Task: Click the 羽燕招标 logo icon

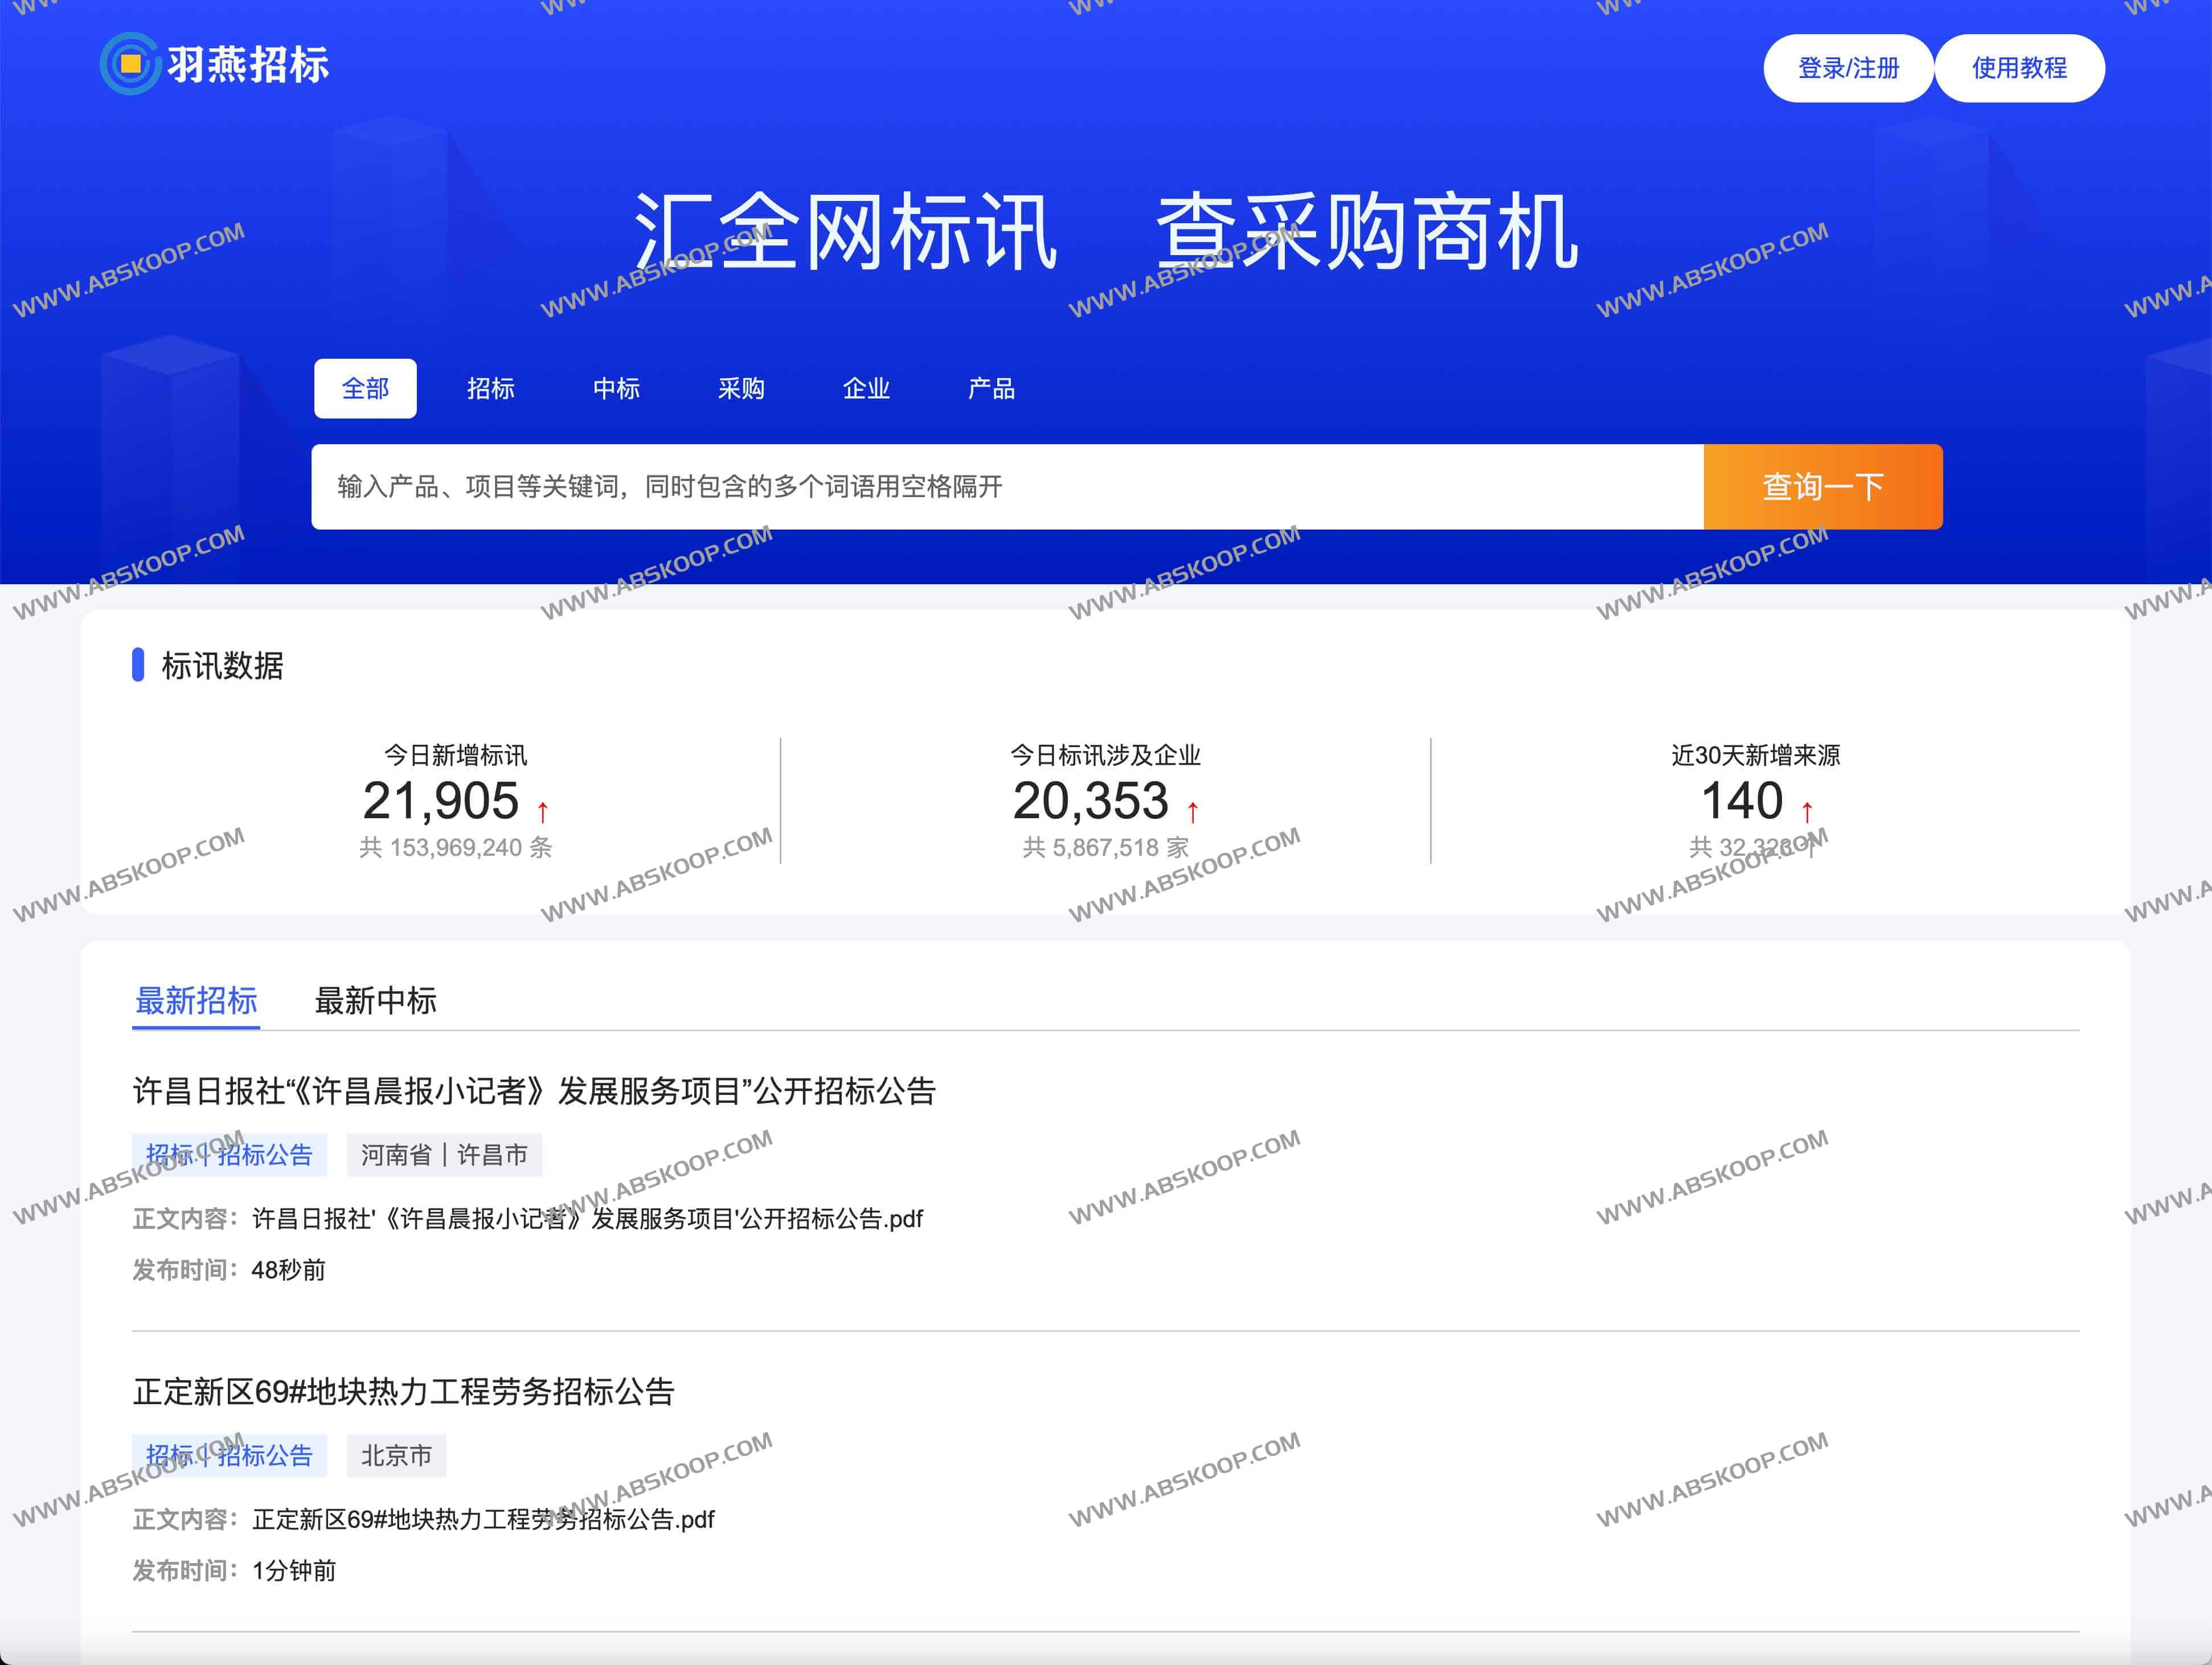Action: point(130,64)
